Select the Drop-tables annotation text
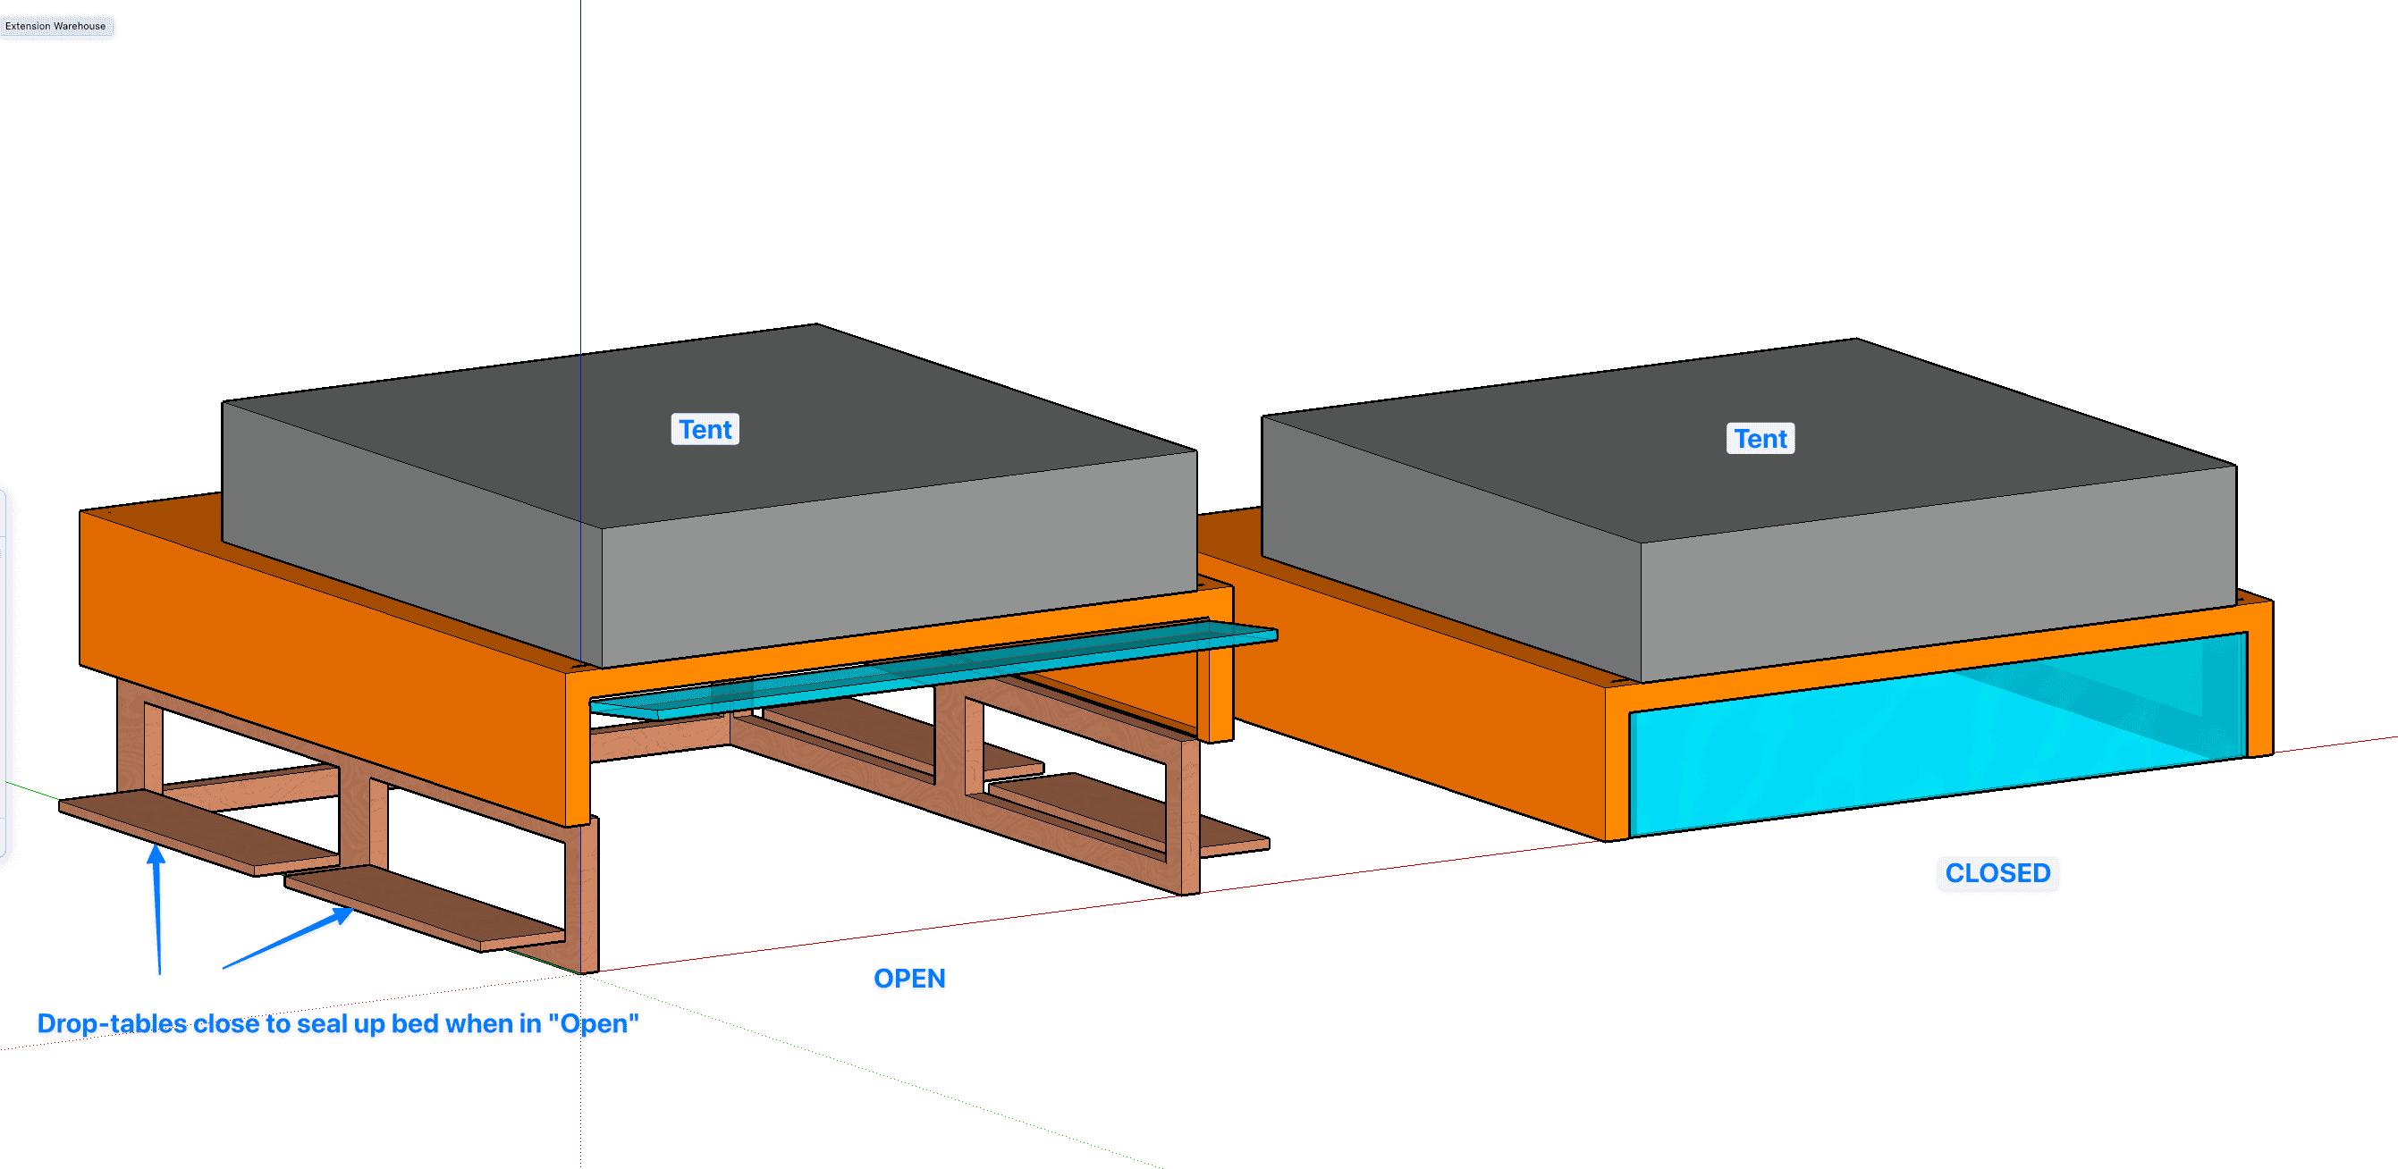The height and width of the screenshot is (1169, 2398). point(338,1022)
